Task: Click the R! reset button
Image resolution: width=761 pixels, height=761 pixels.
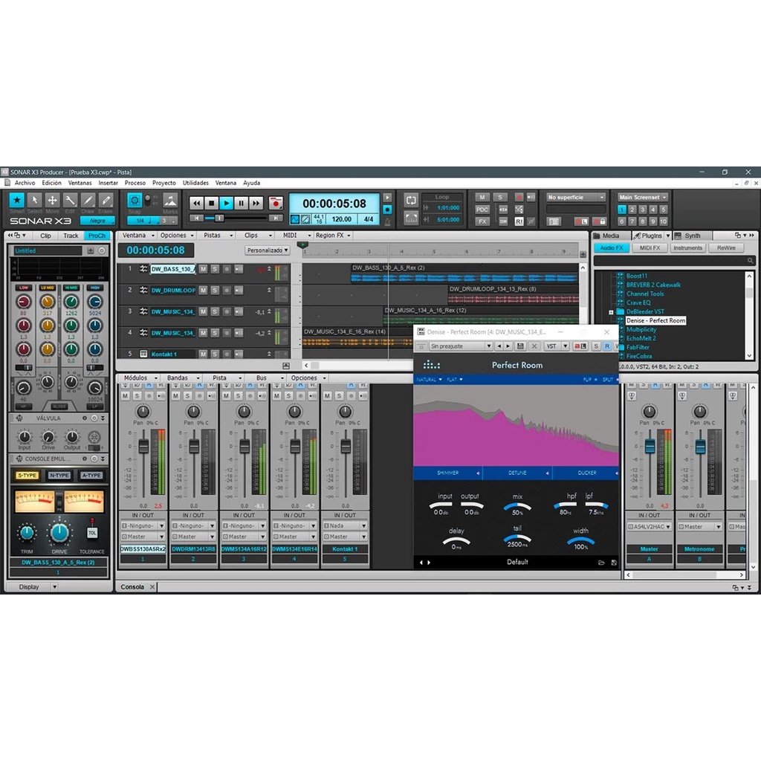Action: (519, 221)
